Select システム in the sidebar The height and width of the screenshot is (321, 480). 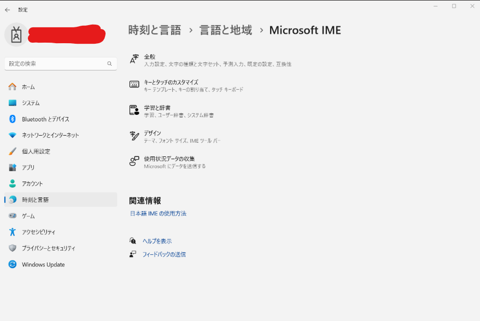[31, 103]
